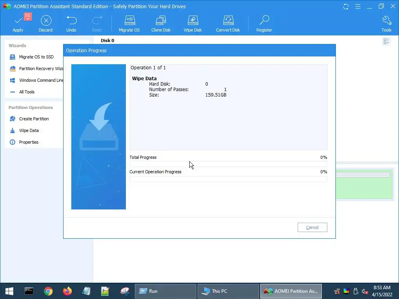Toggle the disk view layout icon
The width and height of the screenshot is (399, 299).
(x=386, y=41)
